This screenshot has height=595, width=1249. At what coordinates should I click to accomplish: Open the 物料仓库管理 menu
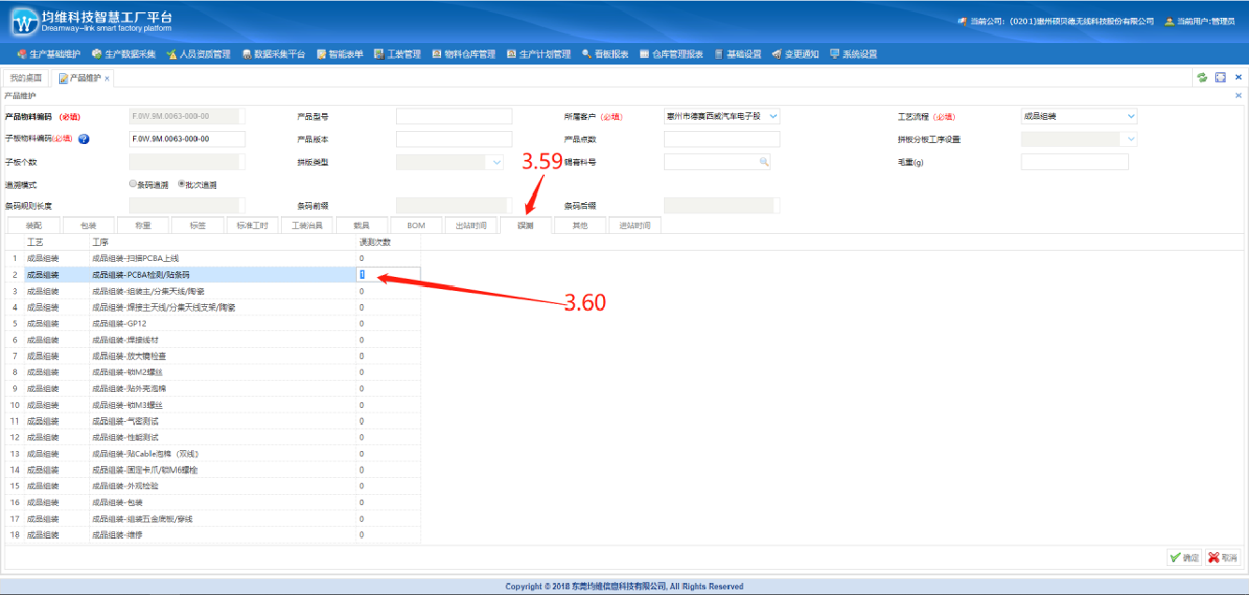click(x=463, y=54)
